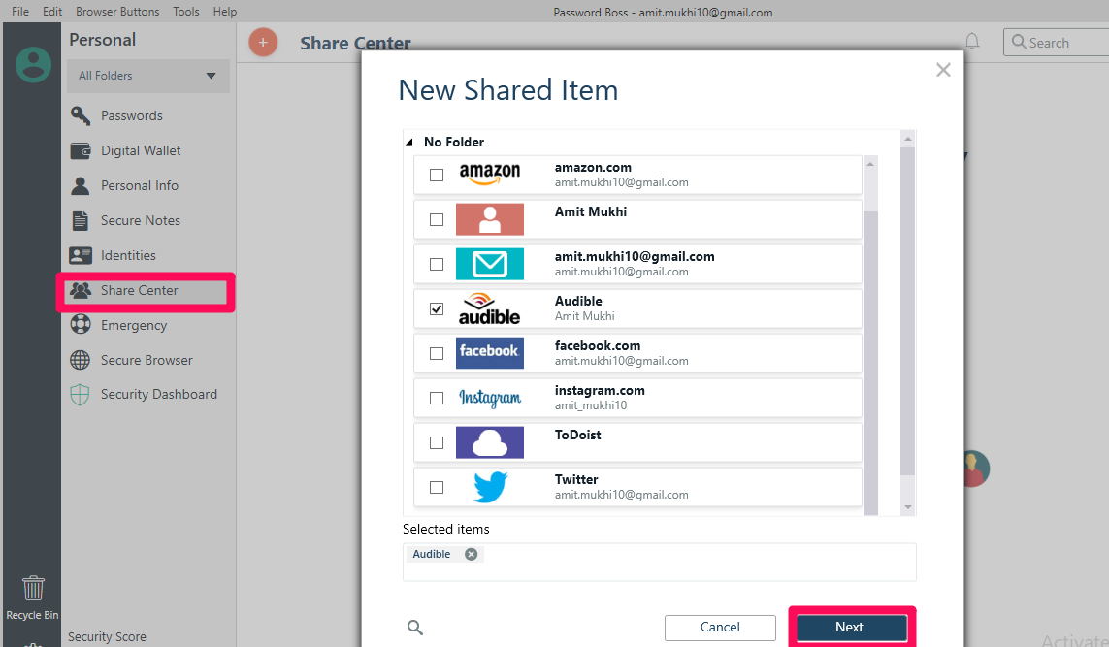Click the Amit Mukhi contact icon
1109x647 pixels.
(x=489, y=219)
